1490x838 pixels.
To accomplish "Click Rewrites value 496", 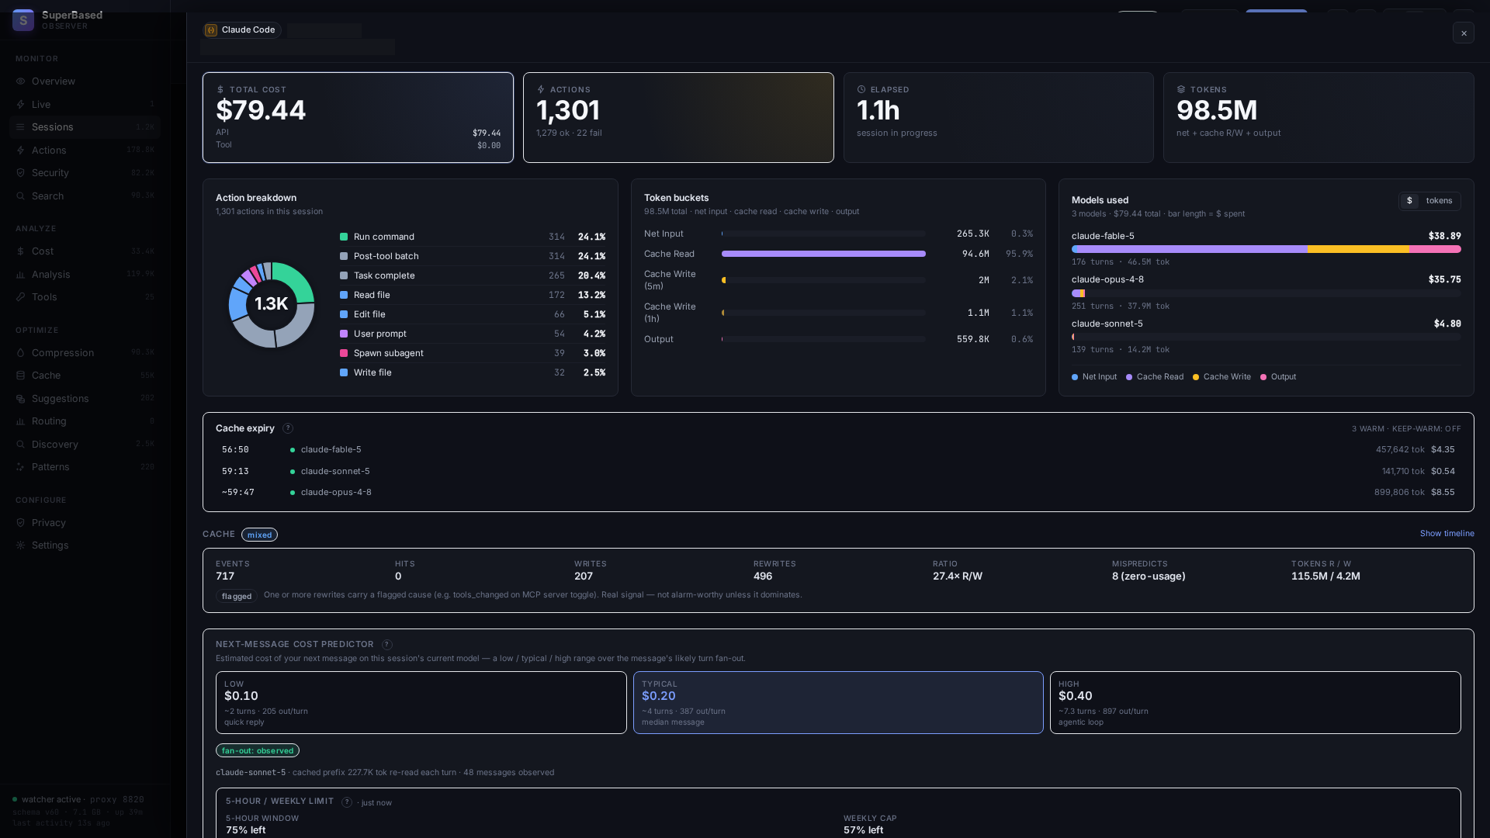I will tap(763, 577).
